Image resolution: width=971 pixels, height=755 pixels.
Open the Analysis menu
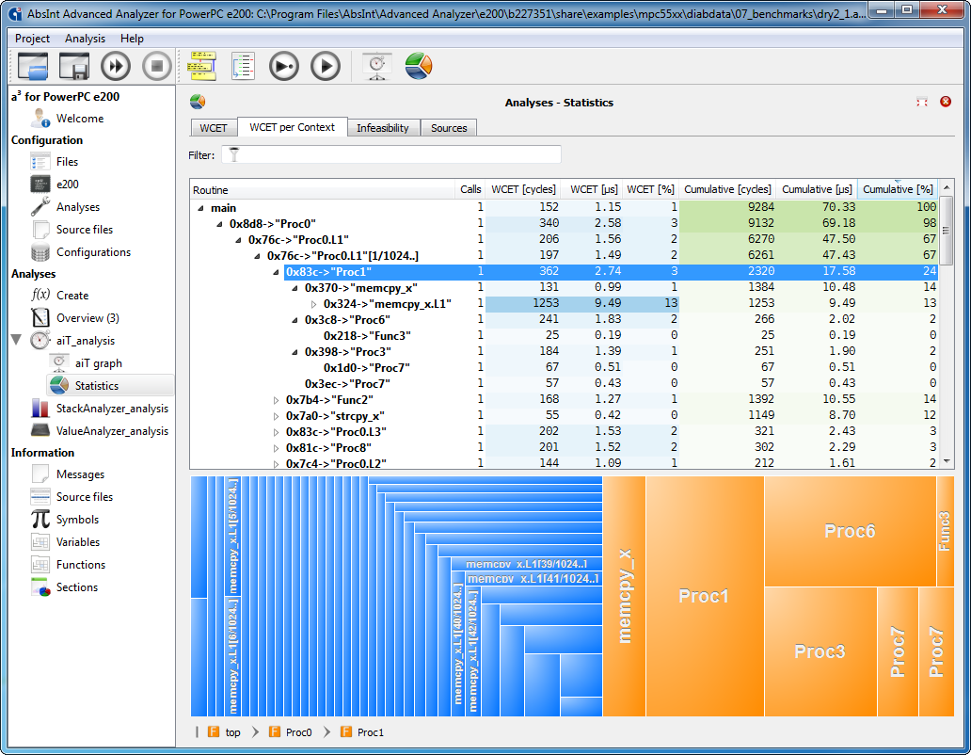tap(85, 39)
